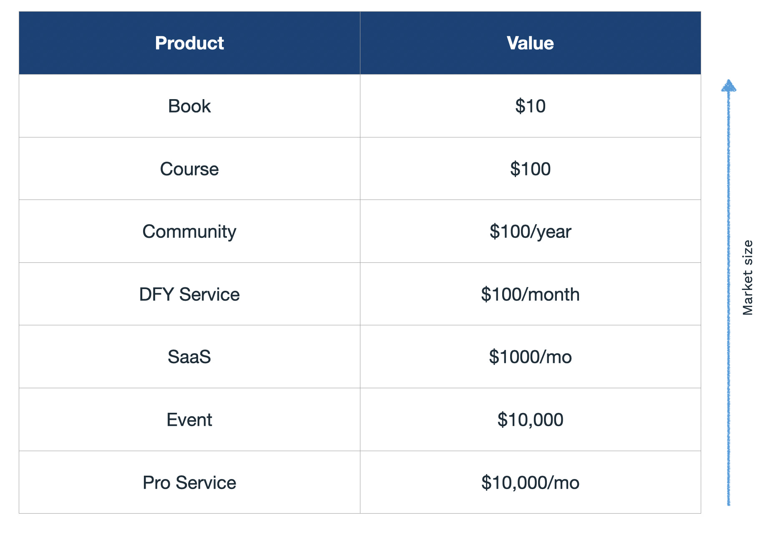780x534 pixels.
Task: Click the $10,000/mo cell
Action: (x=530, y=483)
